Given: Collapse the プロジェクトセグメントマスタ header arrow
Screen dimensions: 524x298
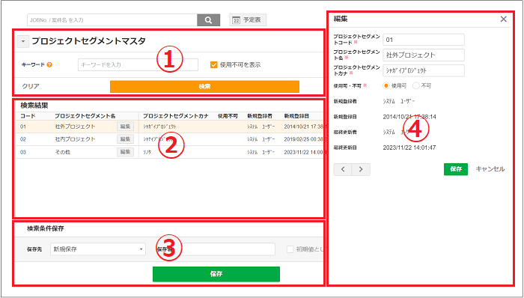Looking at the screenshot, I should tap(23, 41).
